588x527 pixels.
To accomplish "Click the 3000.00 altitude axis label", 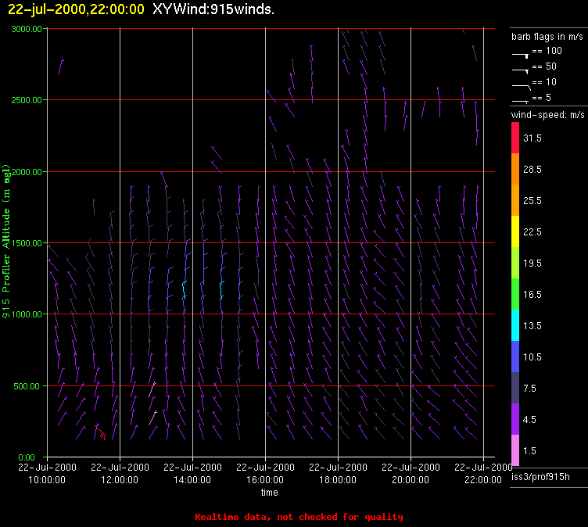I will [x=27, y=29].
